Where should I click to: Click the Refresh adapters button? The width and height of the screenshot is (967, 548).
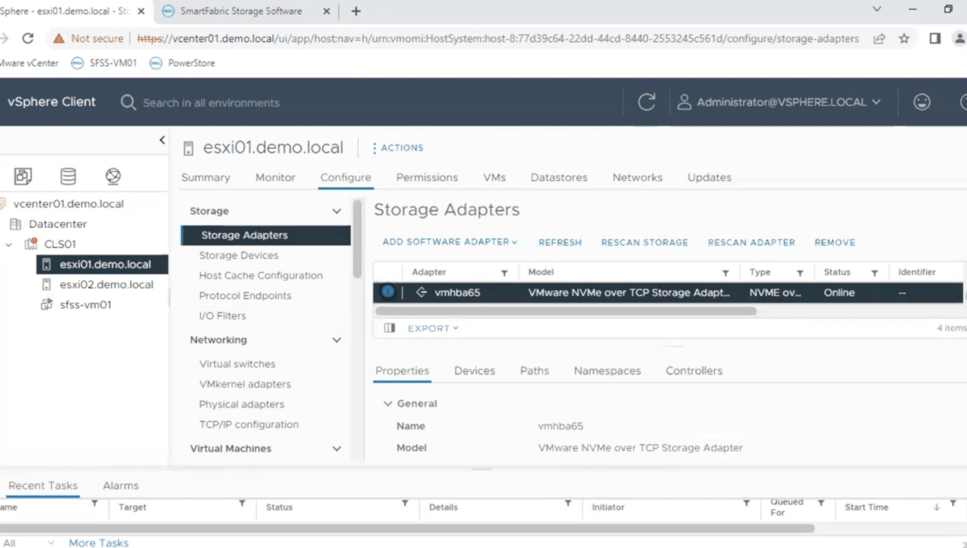click(560, 242)
